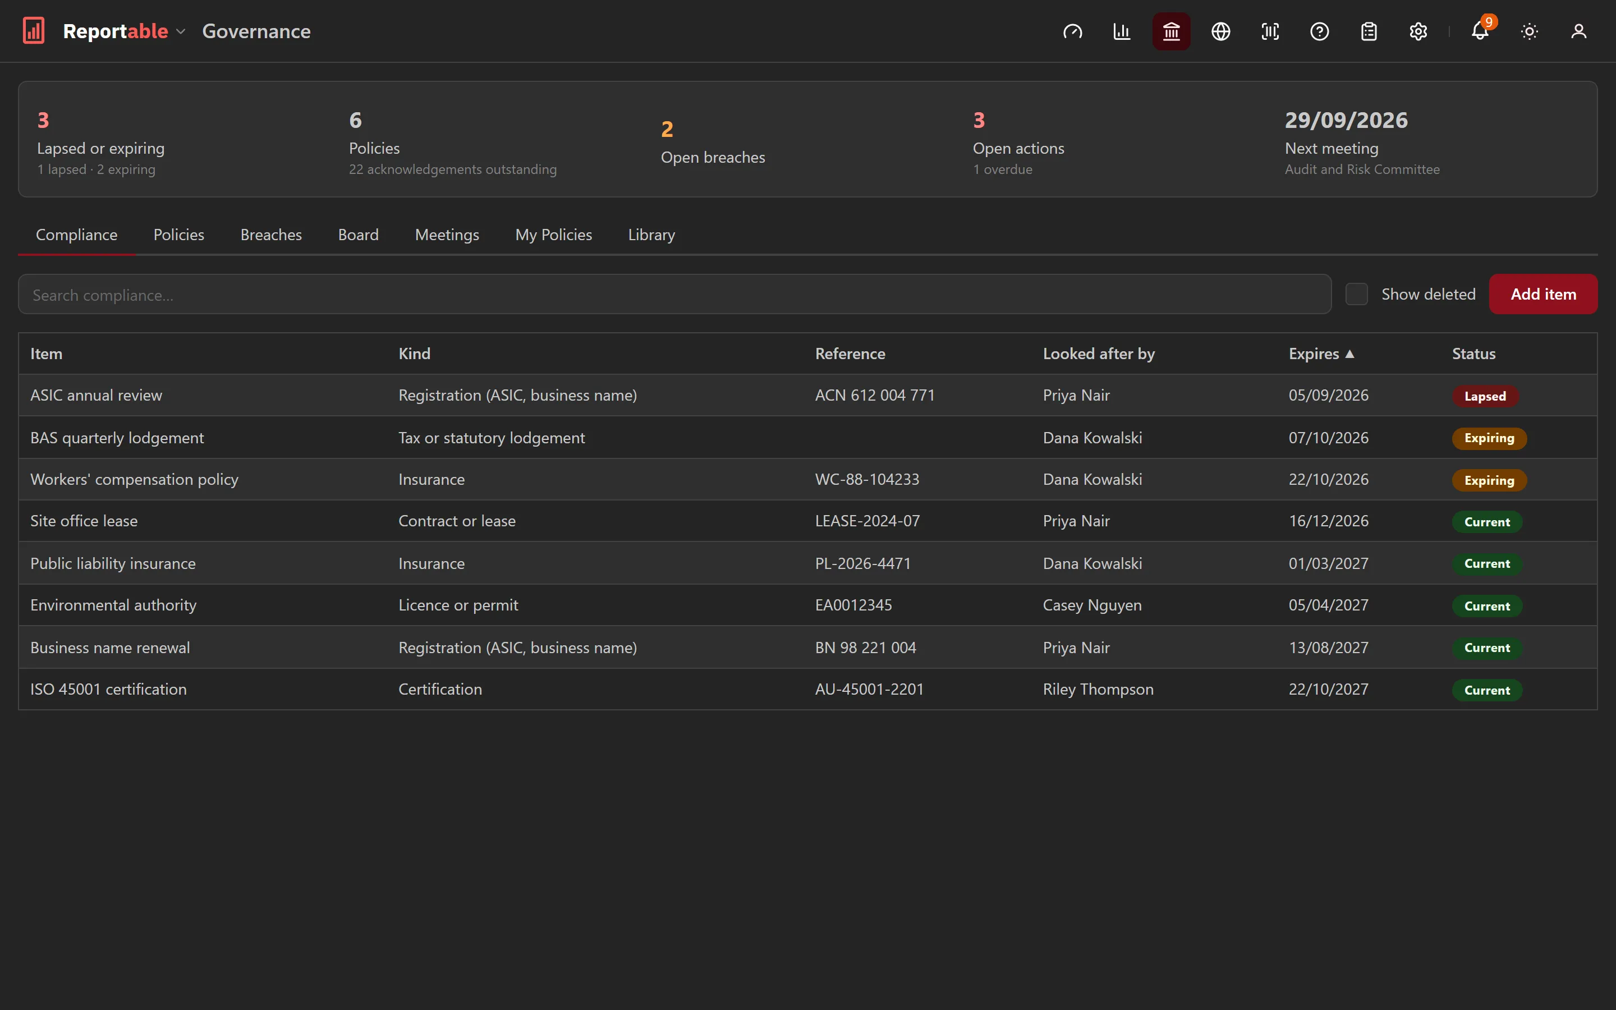Open the bar chart reports icon
Viewport: 1616px width, 1010px height.
click(1122, 31)
